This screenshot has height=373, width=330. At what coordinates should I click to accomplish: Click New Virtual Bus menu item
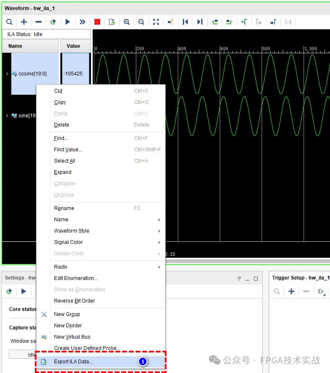point(72,337)
